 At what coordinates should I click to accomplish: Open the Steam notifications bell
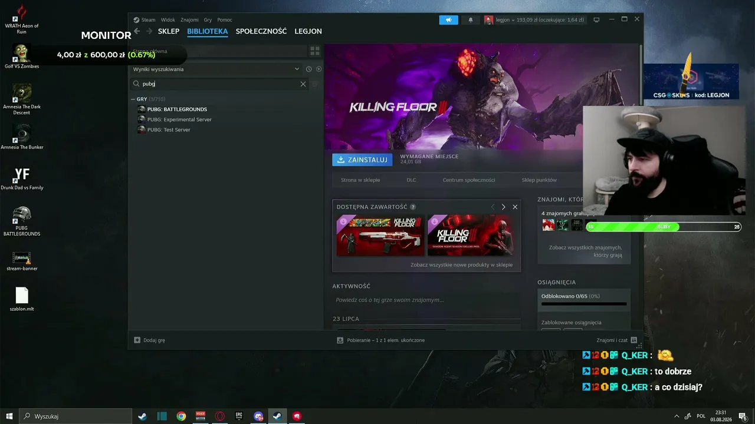pyautogui.click(x=471, y=20)
